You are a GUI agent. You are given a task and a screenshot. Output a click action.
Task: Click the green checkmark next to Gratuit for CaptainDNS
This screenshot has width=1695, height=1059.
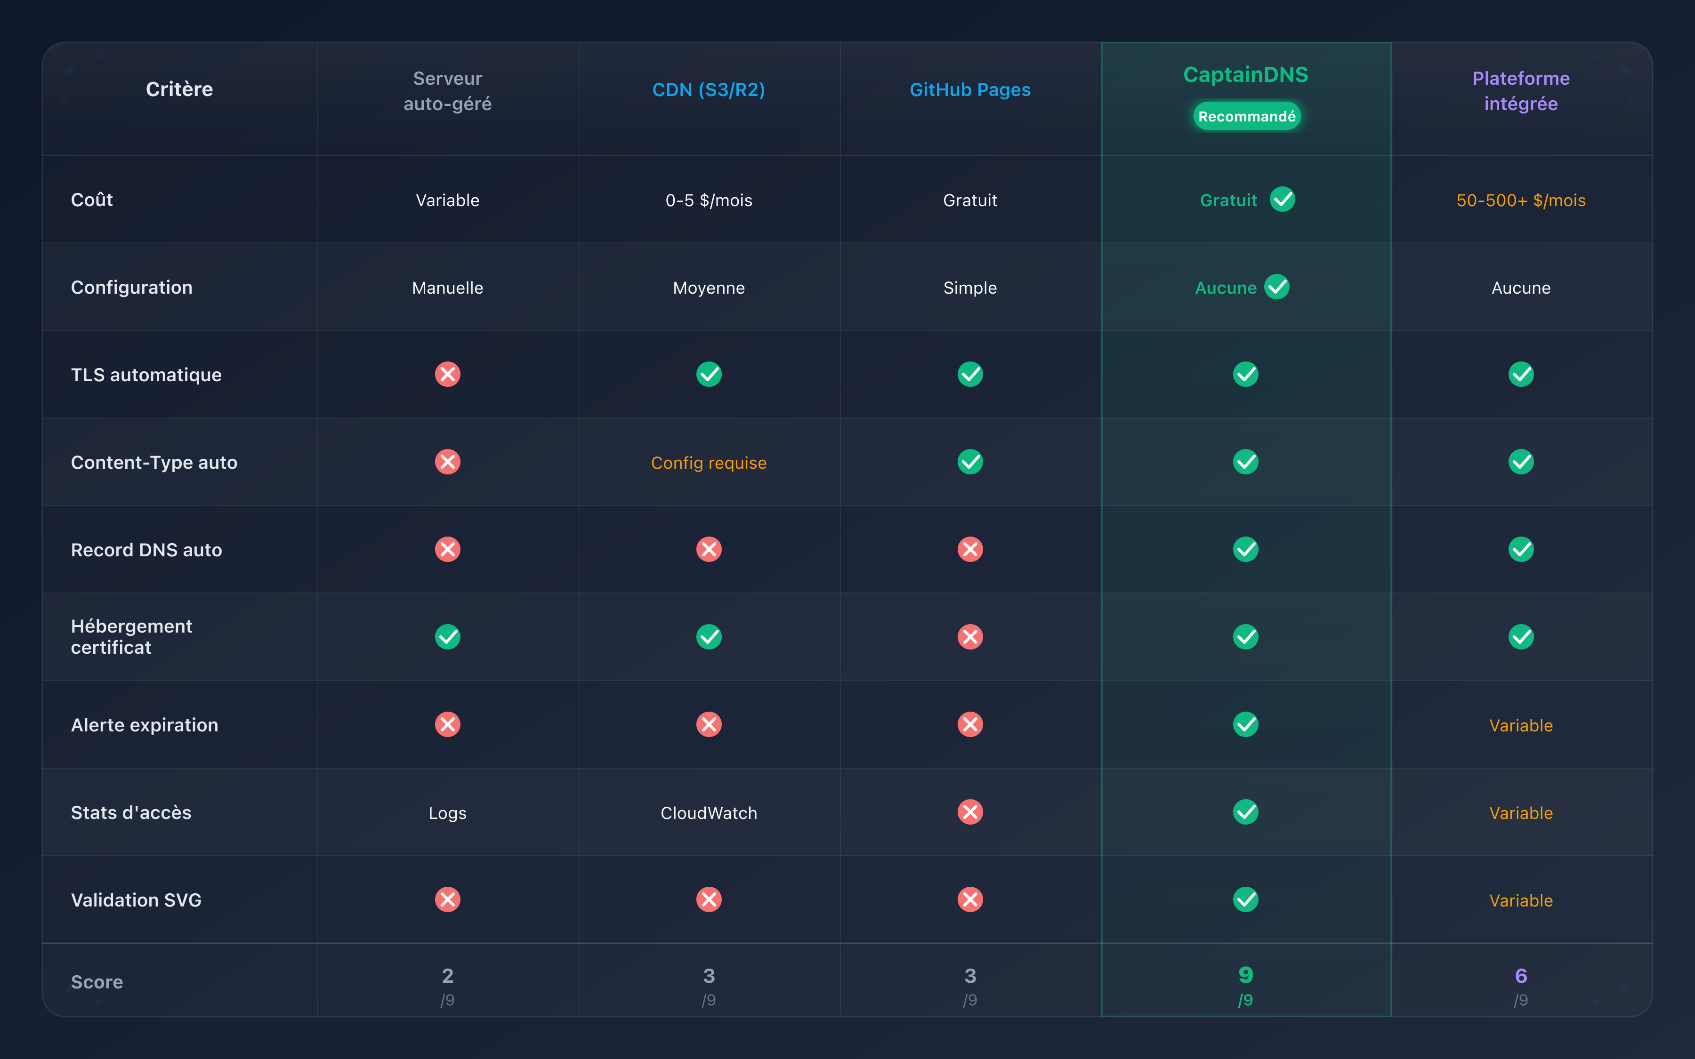point(1283,200)
